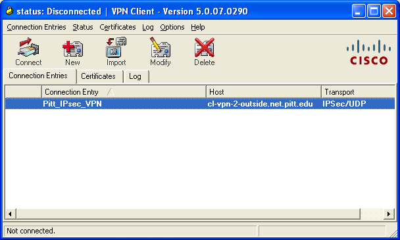This screenshot has height=240, width=400.
Task: Click the blank first column header
Action: click(x=24, y=92)
